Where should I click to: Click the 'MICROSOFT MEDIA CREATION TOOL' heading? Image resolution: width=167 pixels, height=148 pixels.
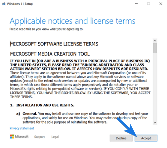(x=50, y=54)
